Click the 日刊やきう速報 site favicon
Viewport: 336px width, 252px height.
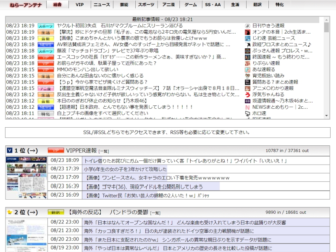[248, 26]
